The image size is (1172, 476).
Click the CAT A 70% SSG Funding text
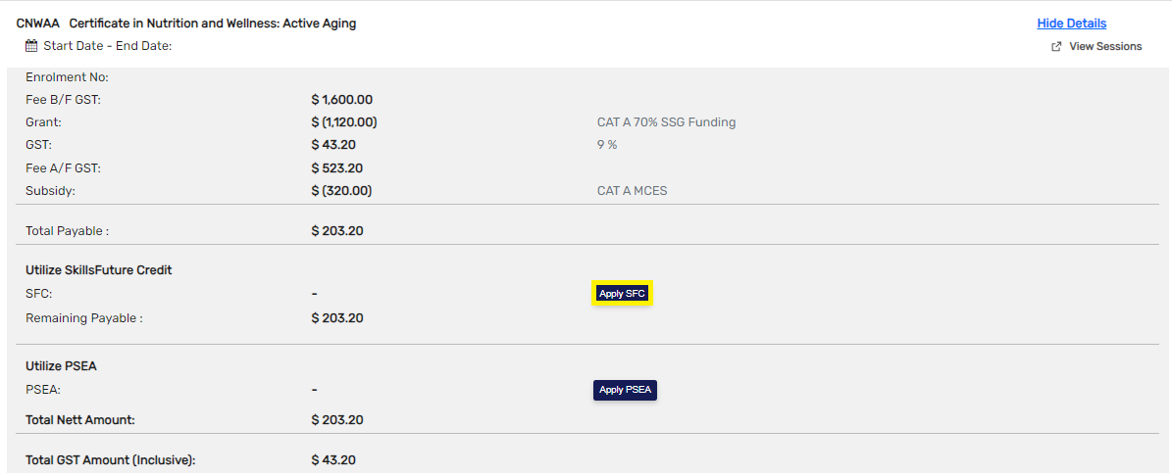tap(666, 122)
